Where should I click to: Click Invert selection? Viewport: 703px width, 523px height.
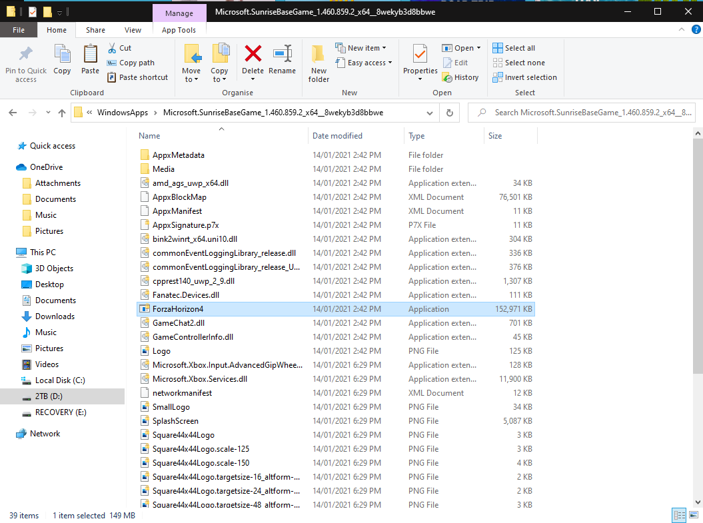click(x=524, y=77)
